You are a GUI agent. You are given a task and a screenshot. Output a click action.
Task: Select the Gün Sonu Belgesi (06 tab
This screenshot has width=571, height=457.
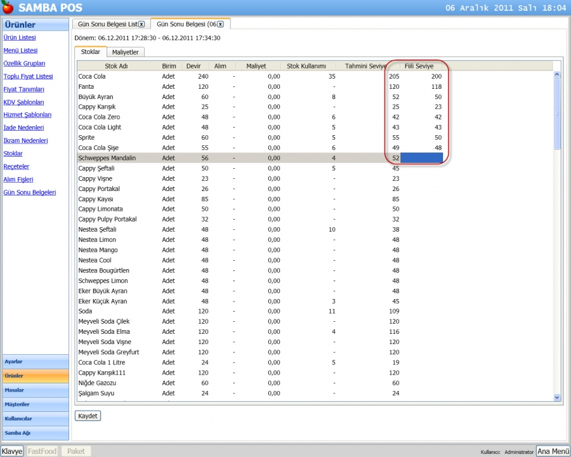187,24
